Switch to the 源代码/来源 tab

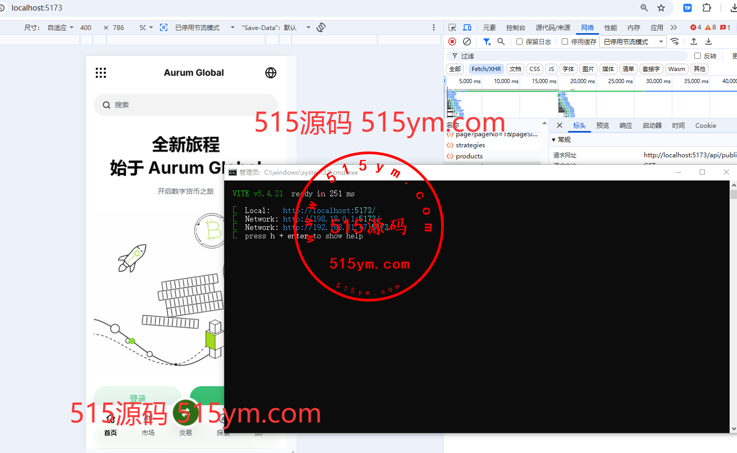553,27
